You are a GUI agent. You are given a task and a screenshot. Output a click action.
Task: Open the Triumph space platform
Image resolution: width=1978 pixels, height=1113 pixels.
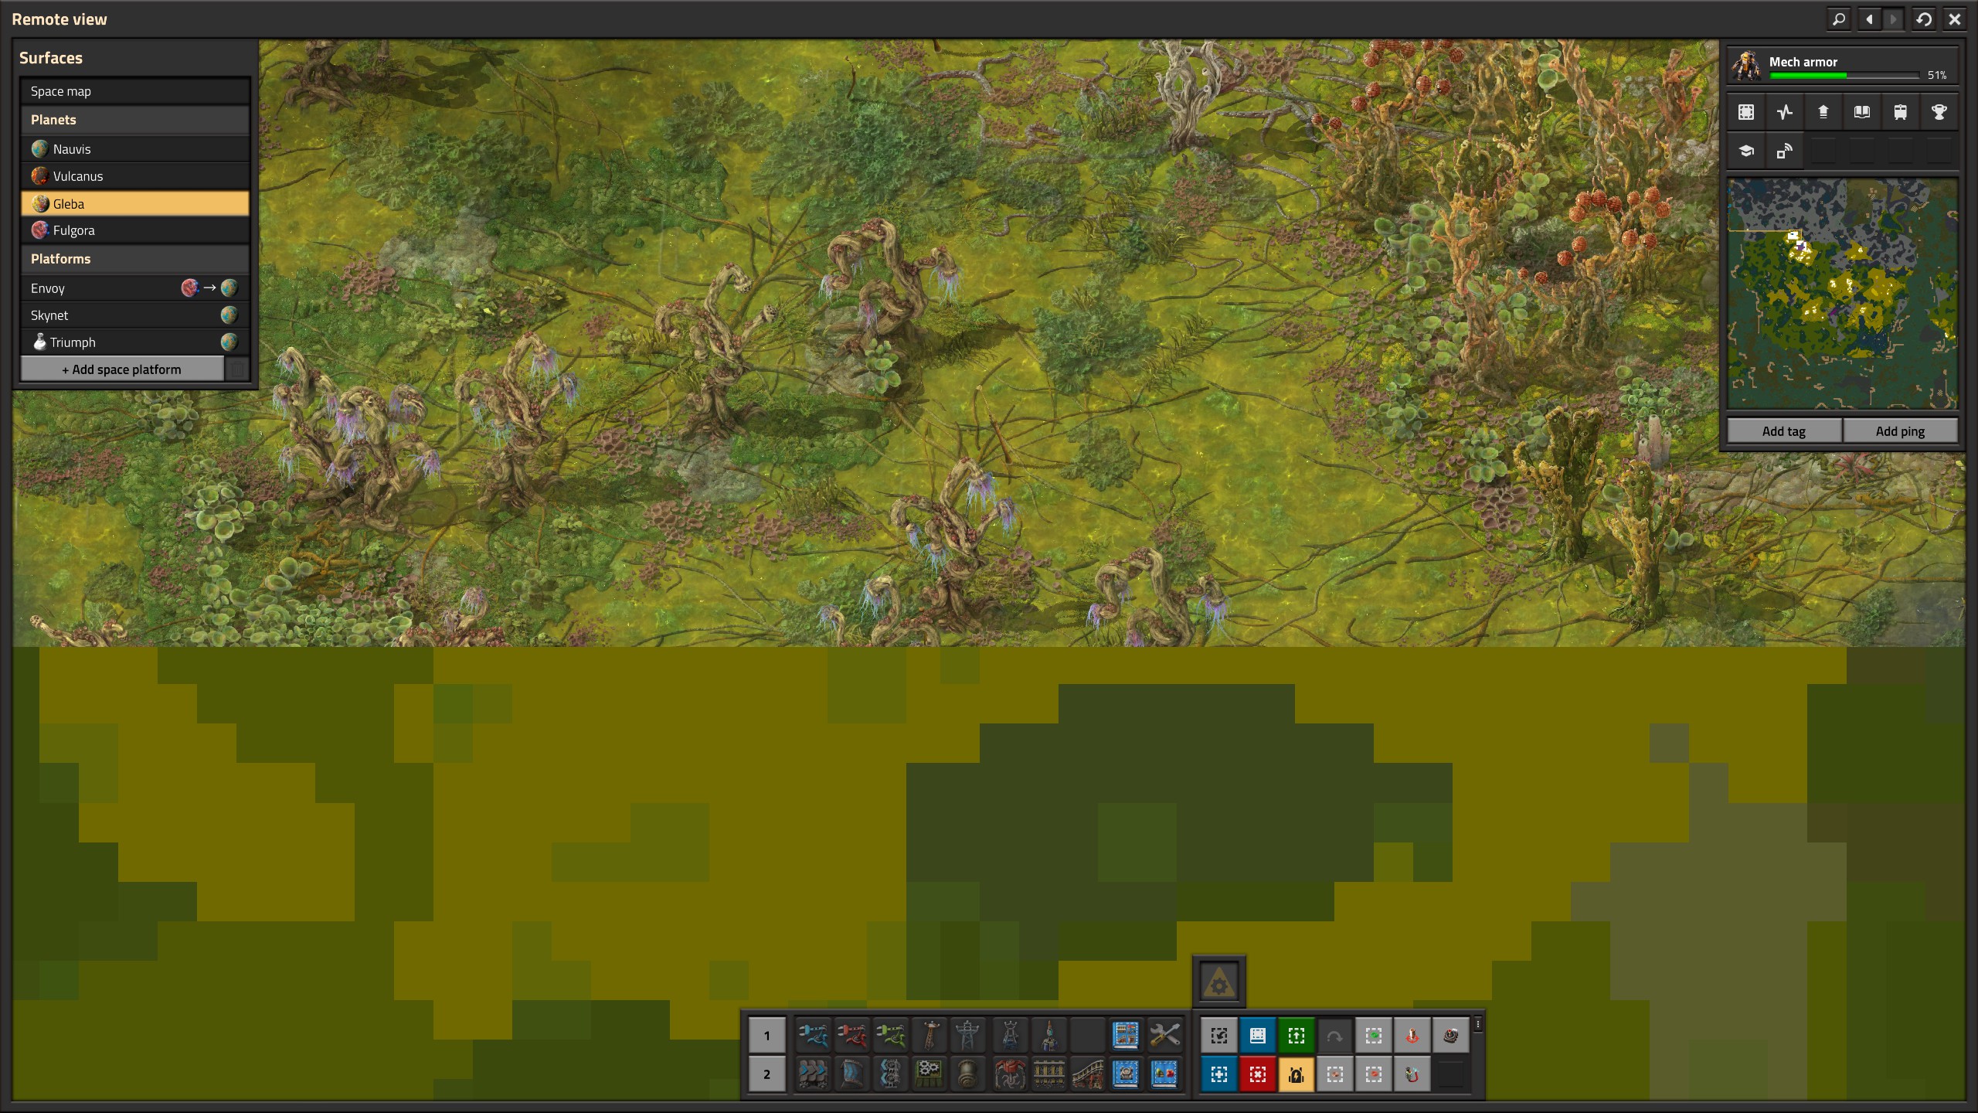pyautogui.click(x=135, y=342)
